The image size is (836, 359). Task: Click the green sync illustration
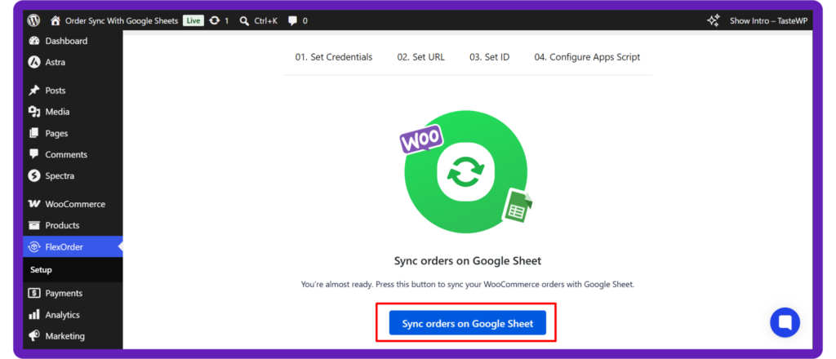coord(466,171)
